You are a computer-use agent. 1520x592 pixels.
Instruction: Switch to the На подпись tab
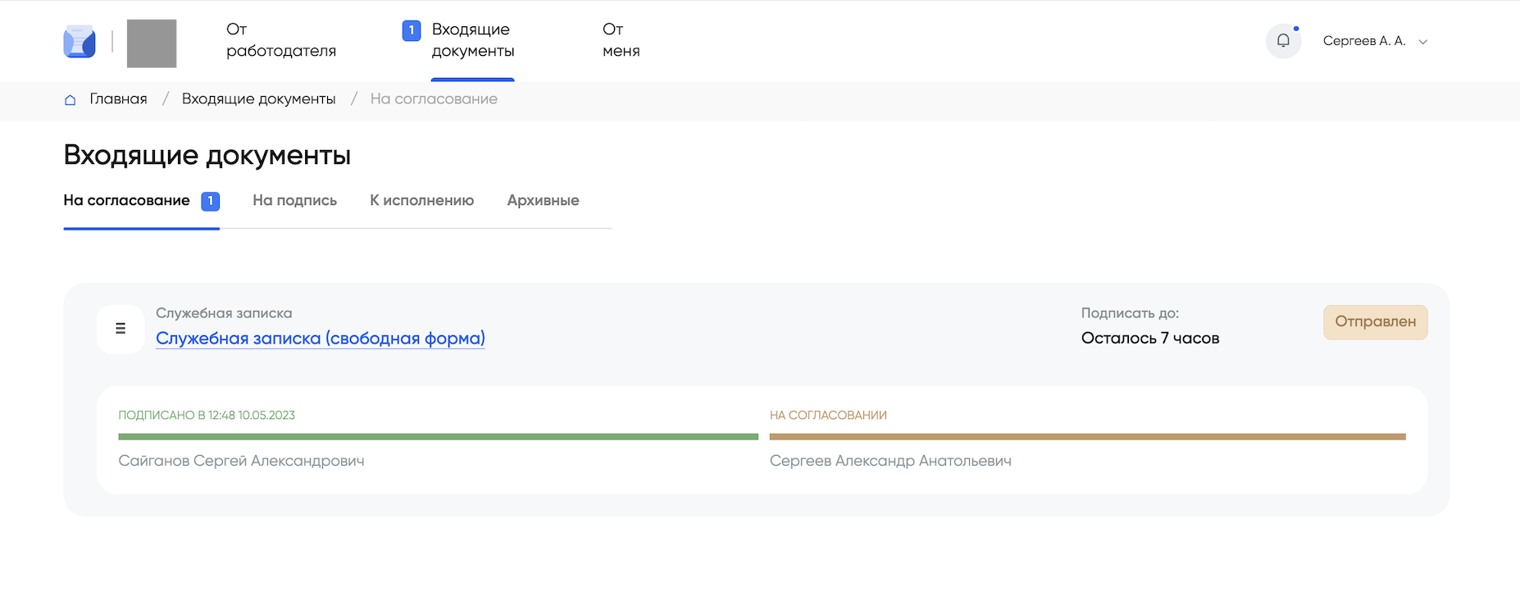(294, 201)
